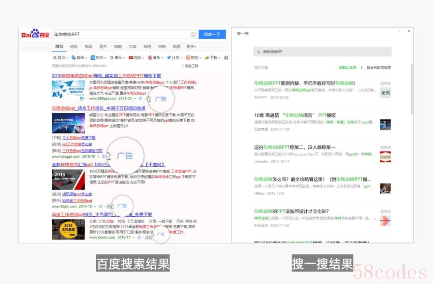Click the blue badge icon beside www.ibaotu.com
This screenshot has width=433, height=284.
(x=140, y=237)
